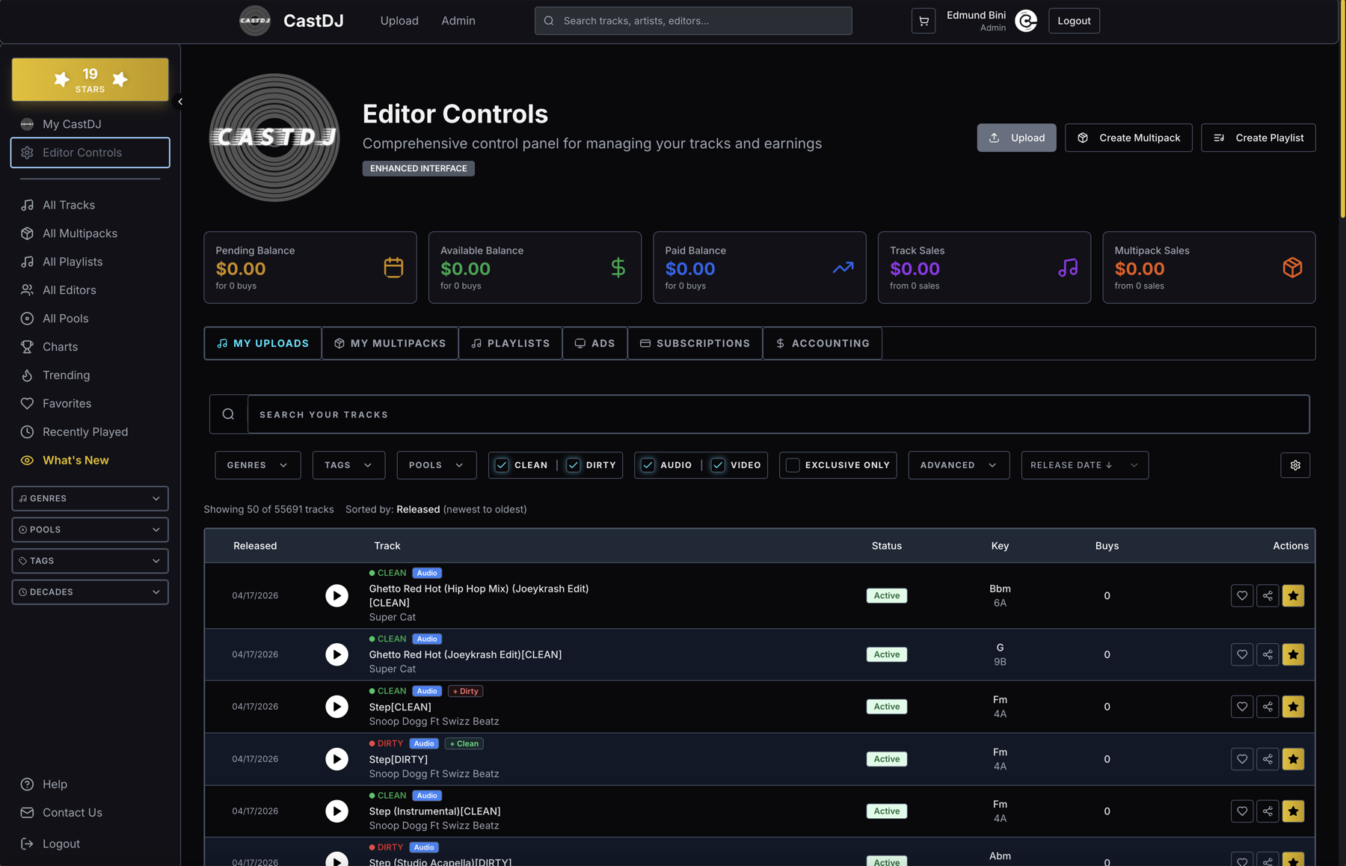Screen dimensions: 1346x866
Task: Favorite the Step[CLEAN] track
Action: pyautogui.click(x=1241, y=706)
